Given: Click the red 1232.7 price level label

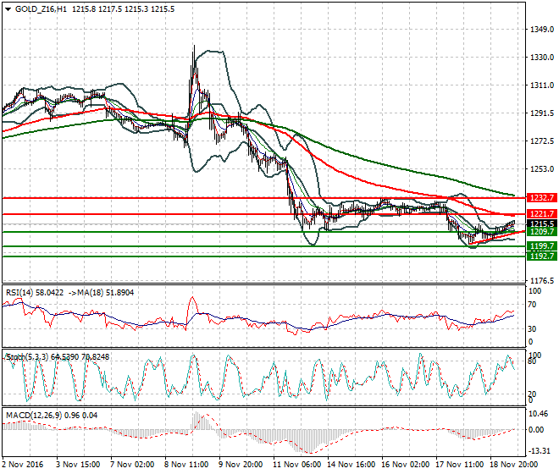Looking at the screenshot, I should point(542,198).
